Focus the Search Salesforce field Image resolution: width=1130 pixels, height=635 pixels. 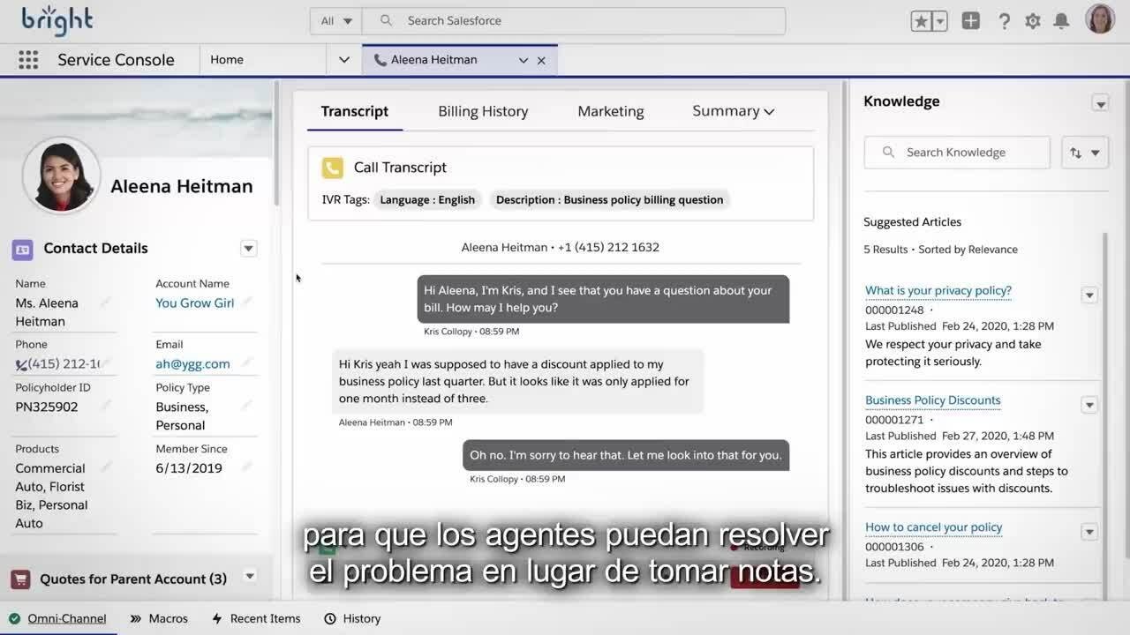coord(574,21)
